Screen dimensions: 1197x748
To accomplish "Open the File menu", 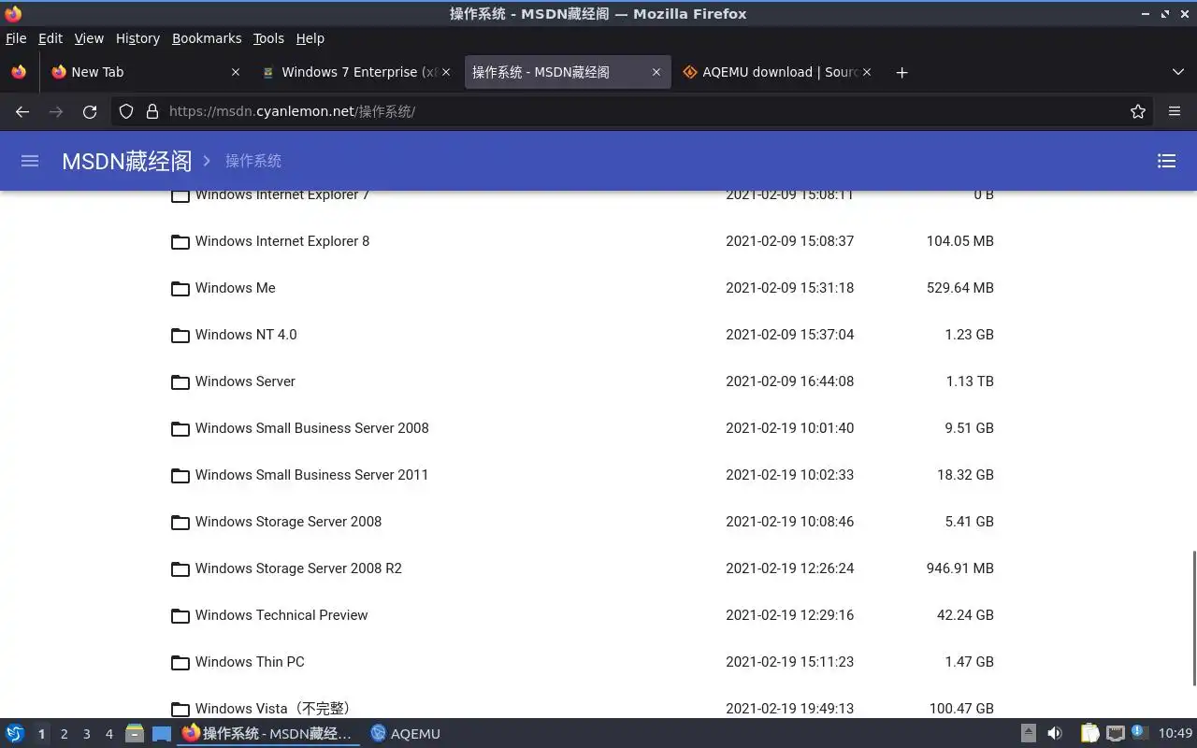I will [x=16, y=38].
